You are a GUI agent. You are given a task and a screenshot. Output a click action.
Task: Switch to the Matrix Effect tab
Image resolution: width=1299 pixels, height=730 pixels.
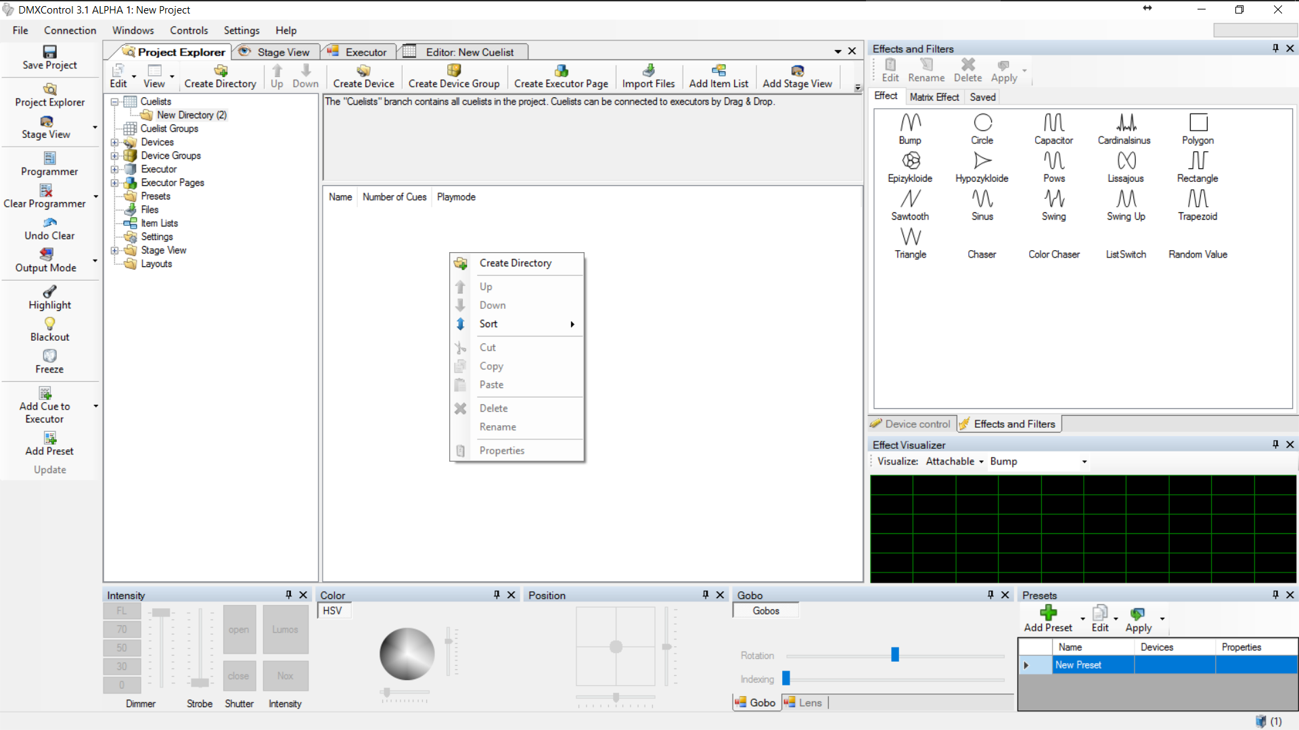(x=934, y=97)
